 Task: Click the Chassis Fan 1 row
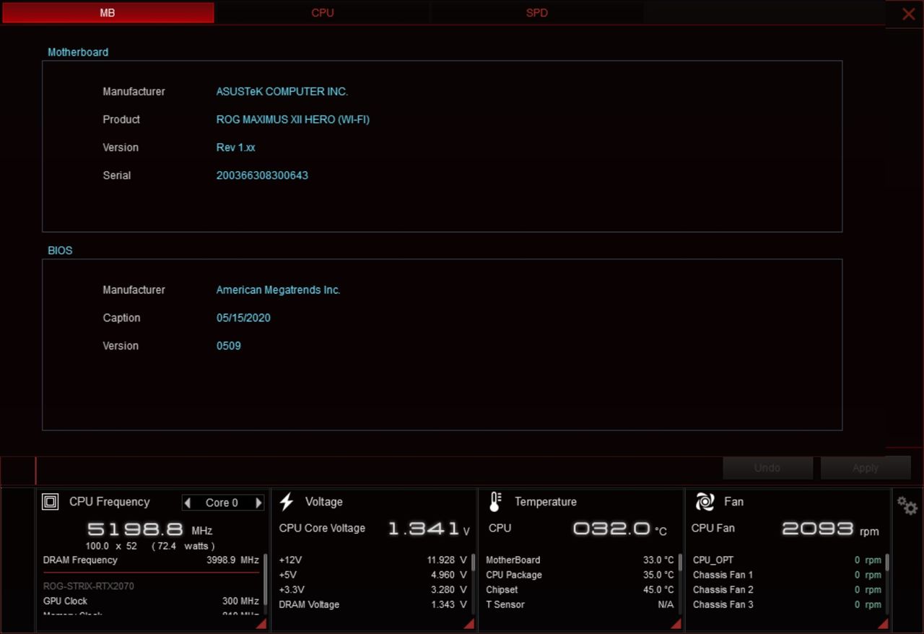[787, 575]
